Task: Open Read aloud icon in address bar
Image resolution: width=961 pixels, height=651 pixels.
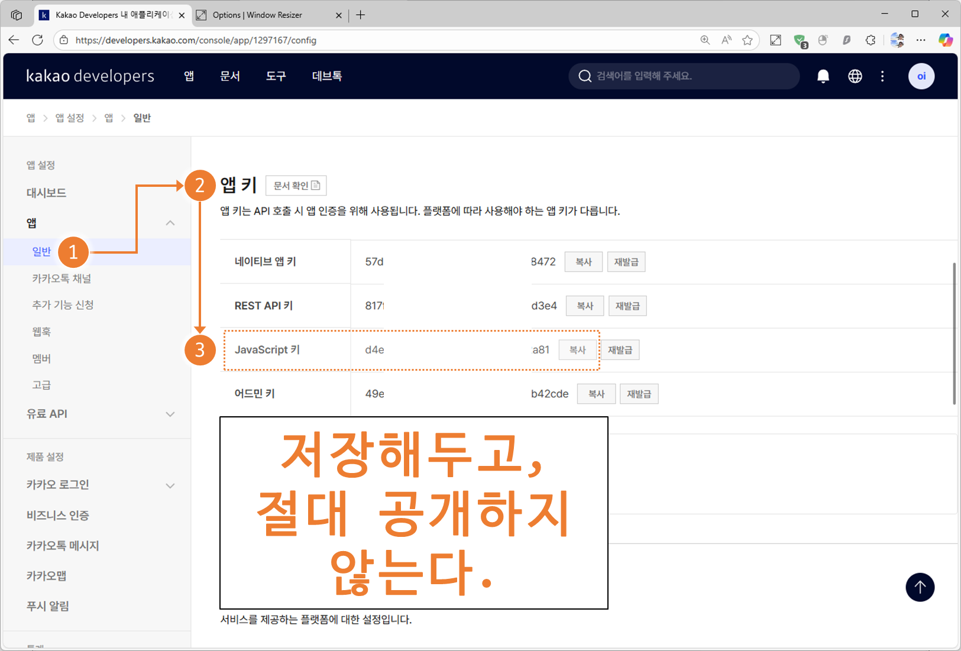Action: pyautogui.click(x=726, y=40)
